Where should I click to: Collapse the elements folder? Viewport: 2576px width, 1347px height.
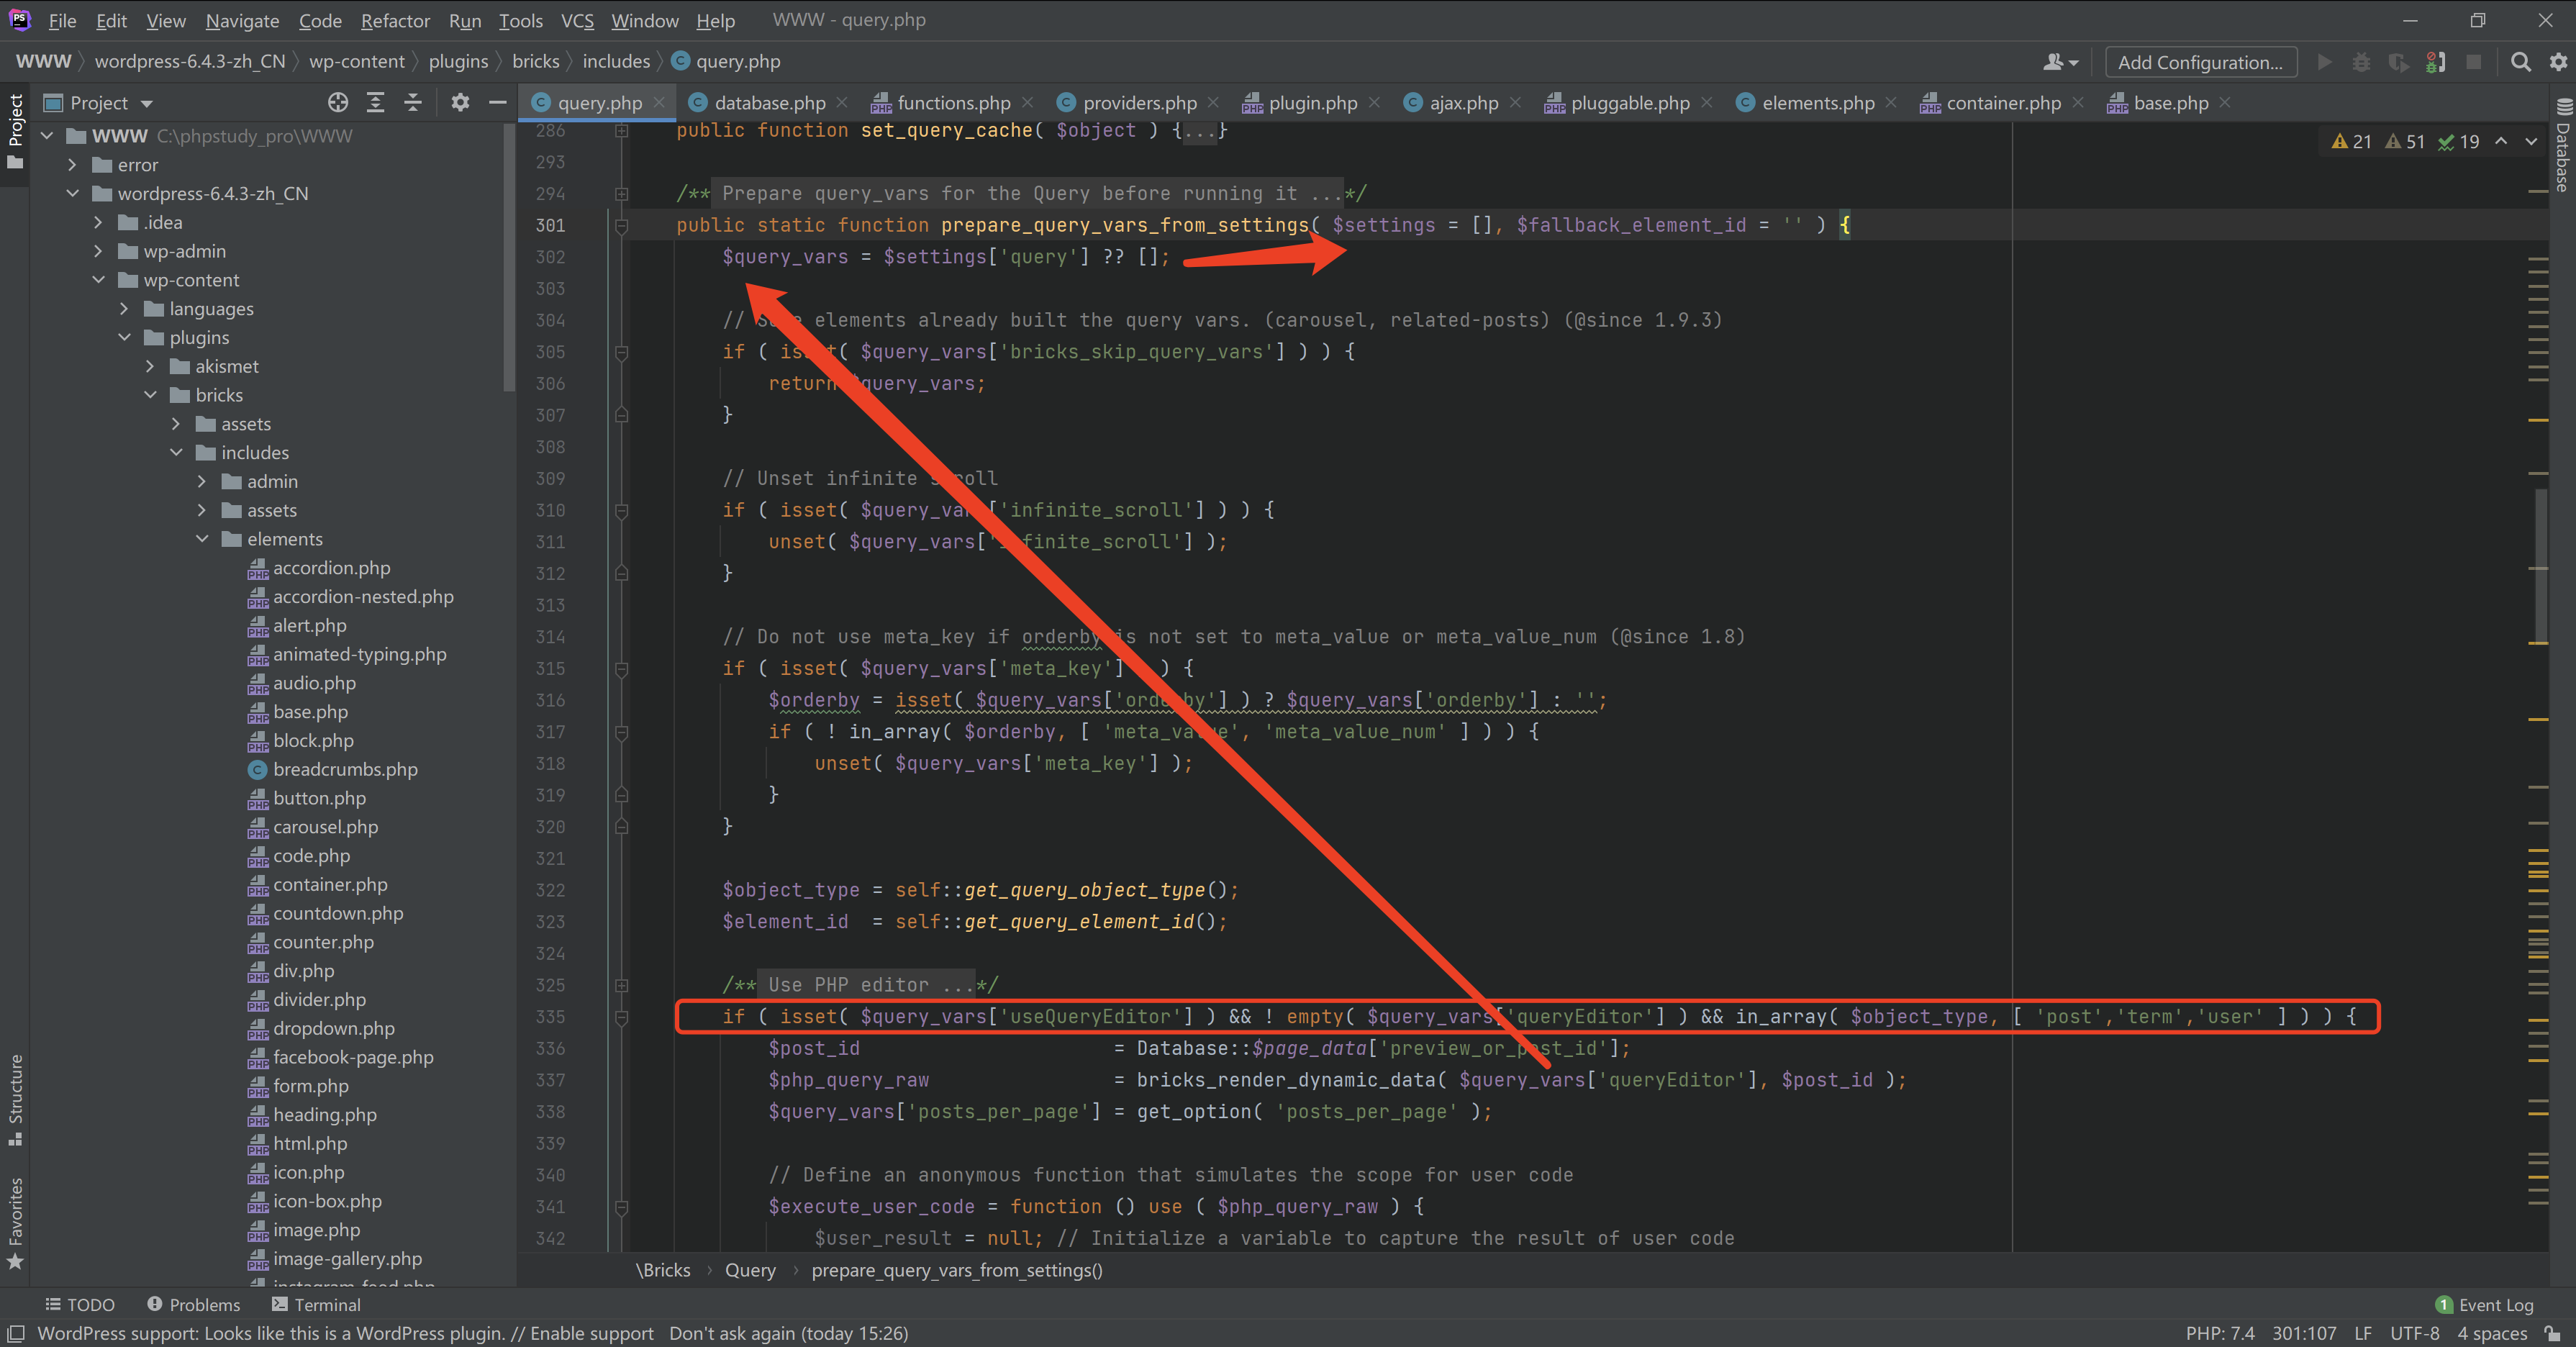pos(202,539)
